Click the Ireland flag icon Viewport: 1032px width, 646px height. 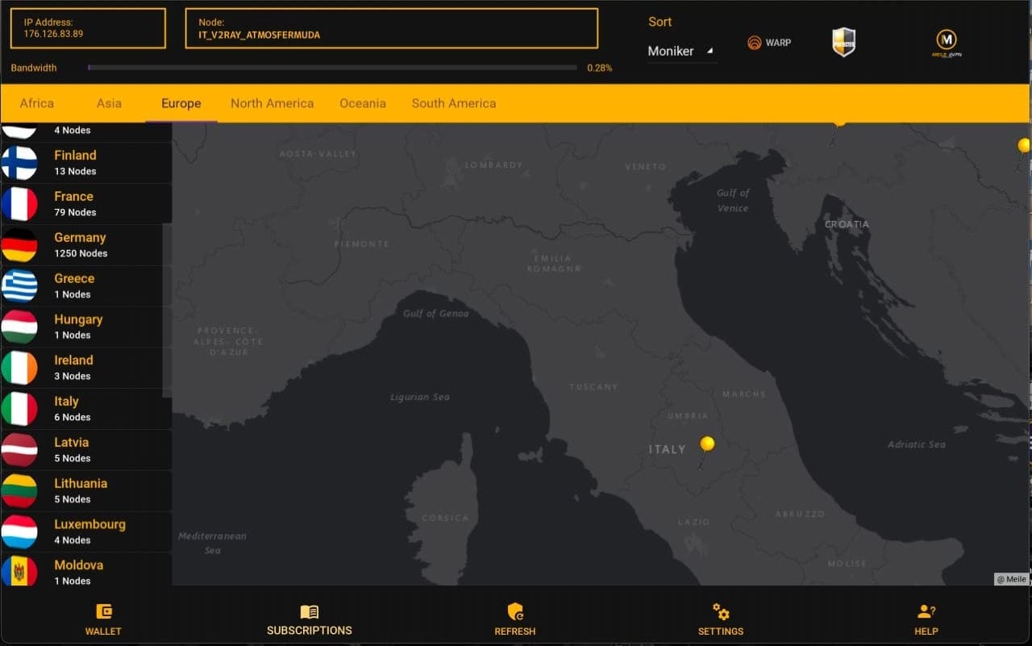pos(19,368)
